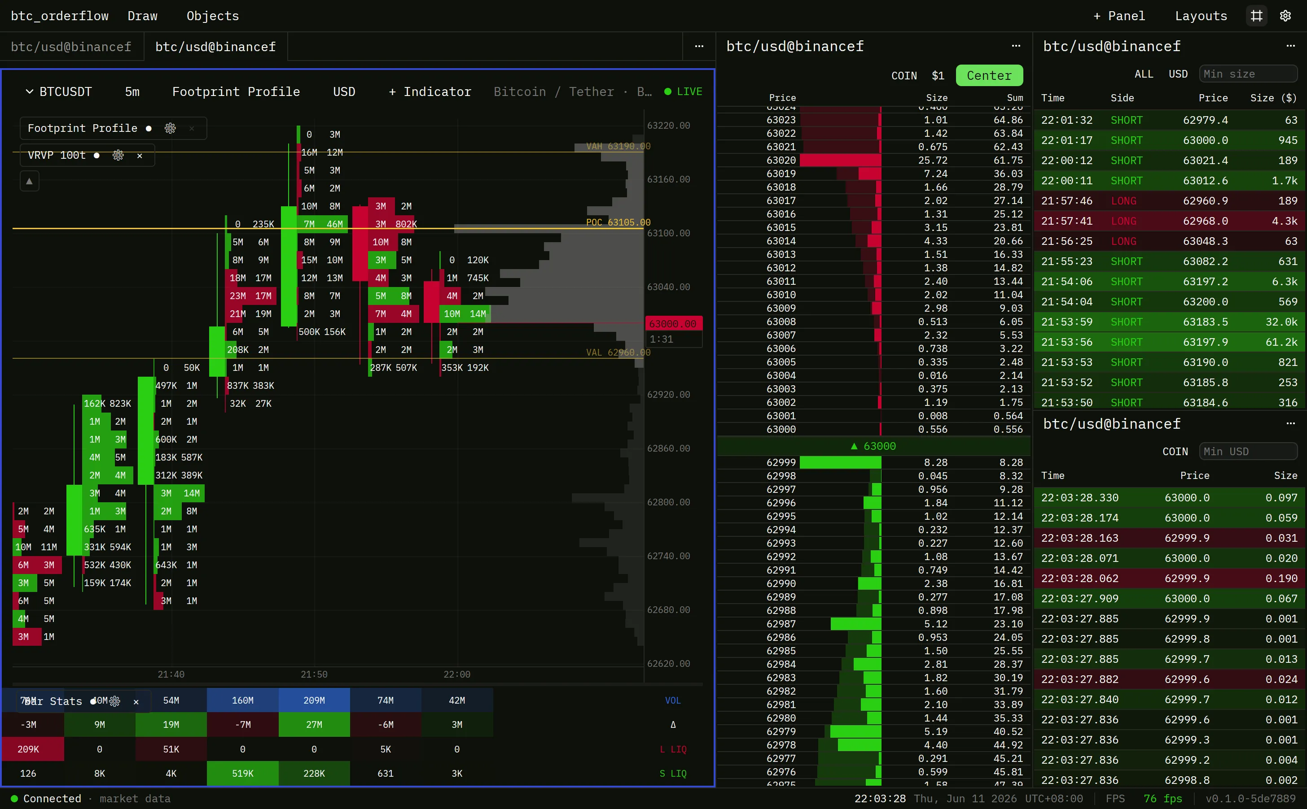Toggle COIN units in trades panel
Image resolution: width=1307 pixels, height=809 pixels.
click(1175, 452)
